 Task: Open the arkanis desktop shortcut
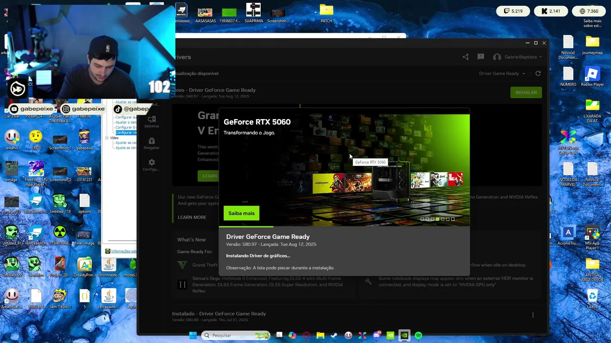tap(11, 140)
